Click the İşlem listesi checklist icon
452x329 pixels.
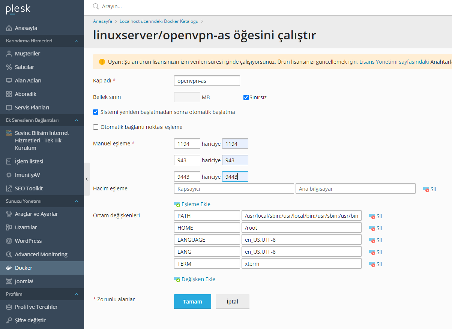[x=9, y=162]
